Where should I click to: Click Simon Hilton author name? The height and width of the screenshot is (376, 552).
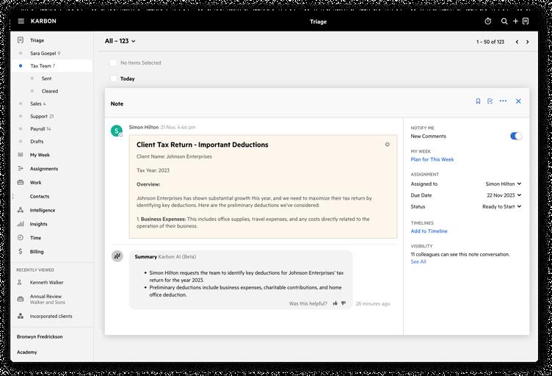tap(144, 127)
